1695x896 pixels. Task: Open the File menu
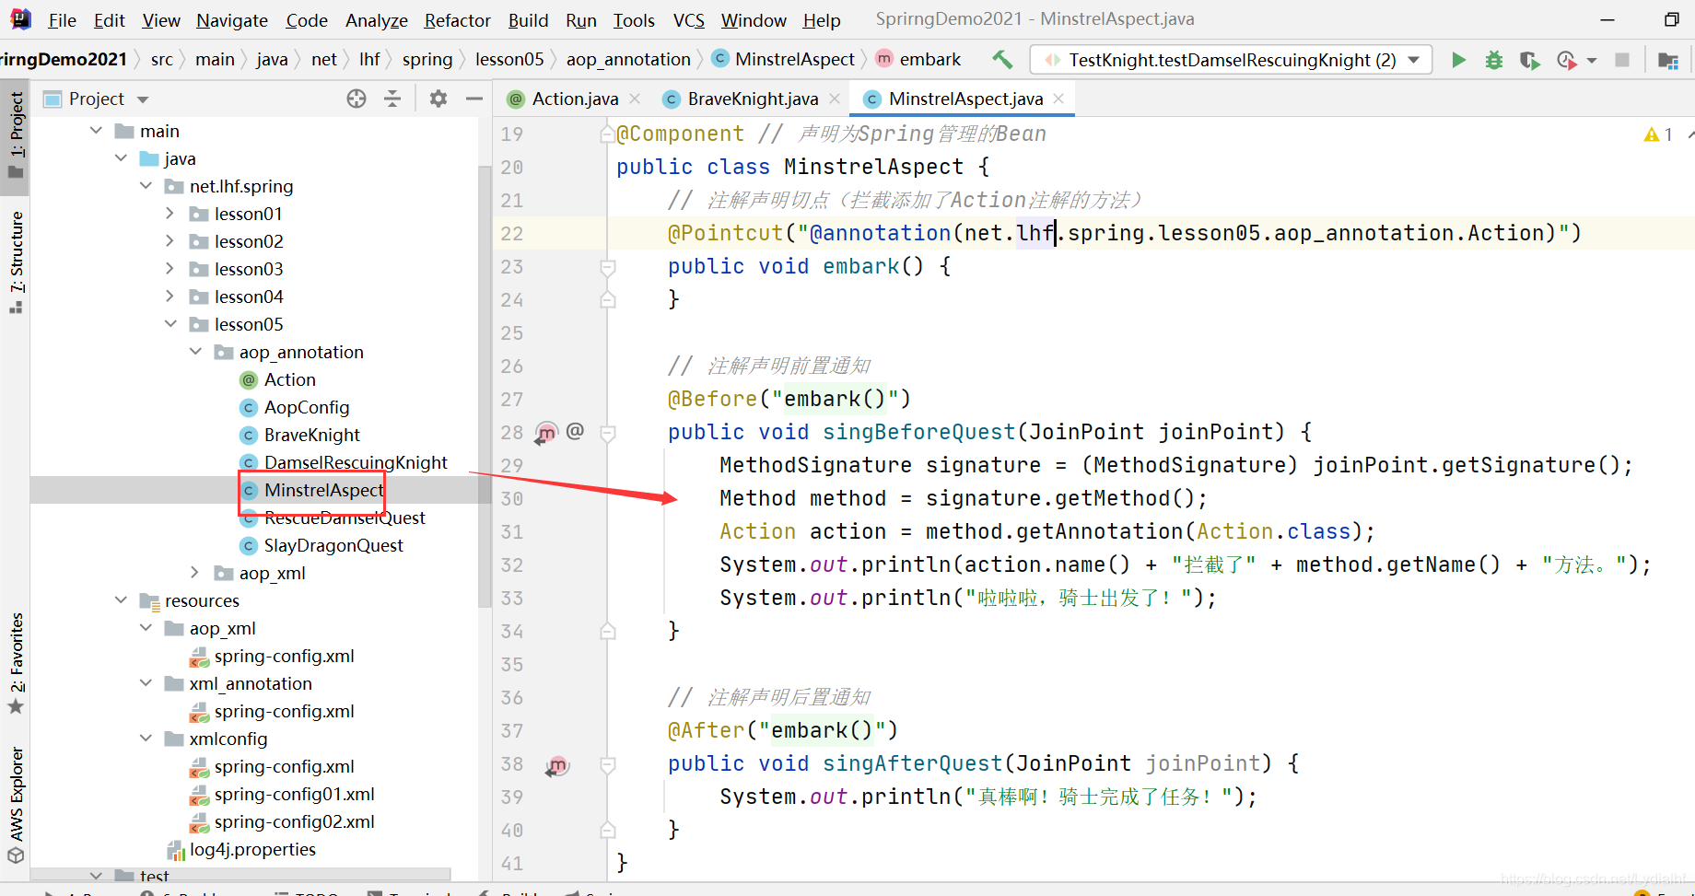pos(62,20)
